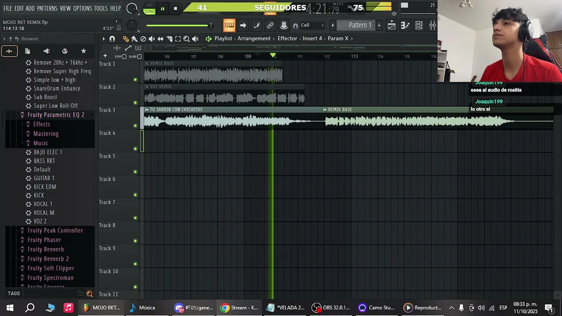Toggle the orange pattern/piano highlight button

coord(229,25)
